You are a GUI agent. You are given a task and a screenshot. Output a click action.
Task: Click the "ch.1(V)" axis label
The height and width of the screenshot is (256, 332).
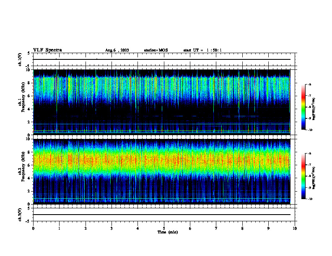coord(20,59)
